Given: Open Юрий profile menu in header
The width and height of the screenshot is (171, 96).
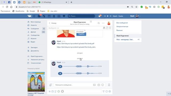Looking at the screenshot, I should [x=135, y=16].
